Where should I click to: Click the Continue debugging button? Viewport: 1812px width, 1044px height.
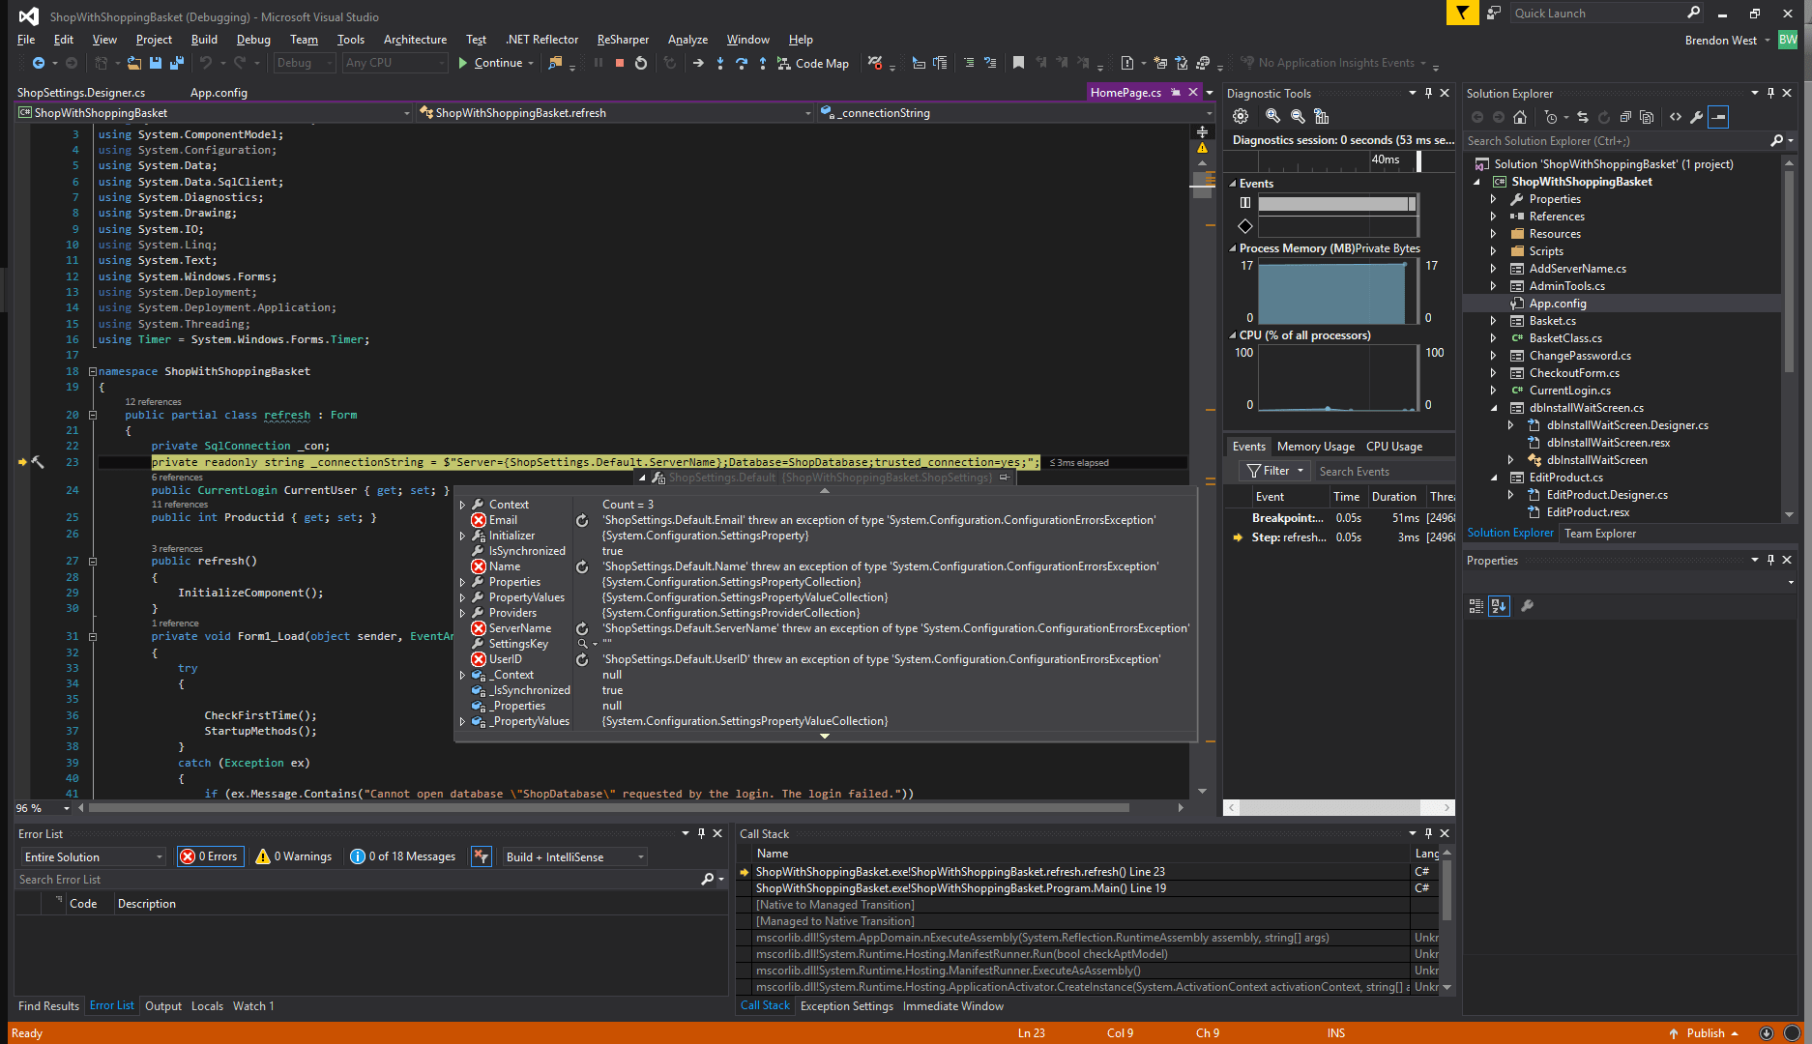click(491, 63)
